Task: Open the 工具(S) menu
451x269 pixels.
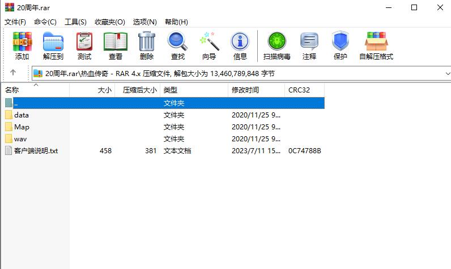Action: pyautogui.click(x=75, y=22)
